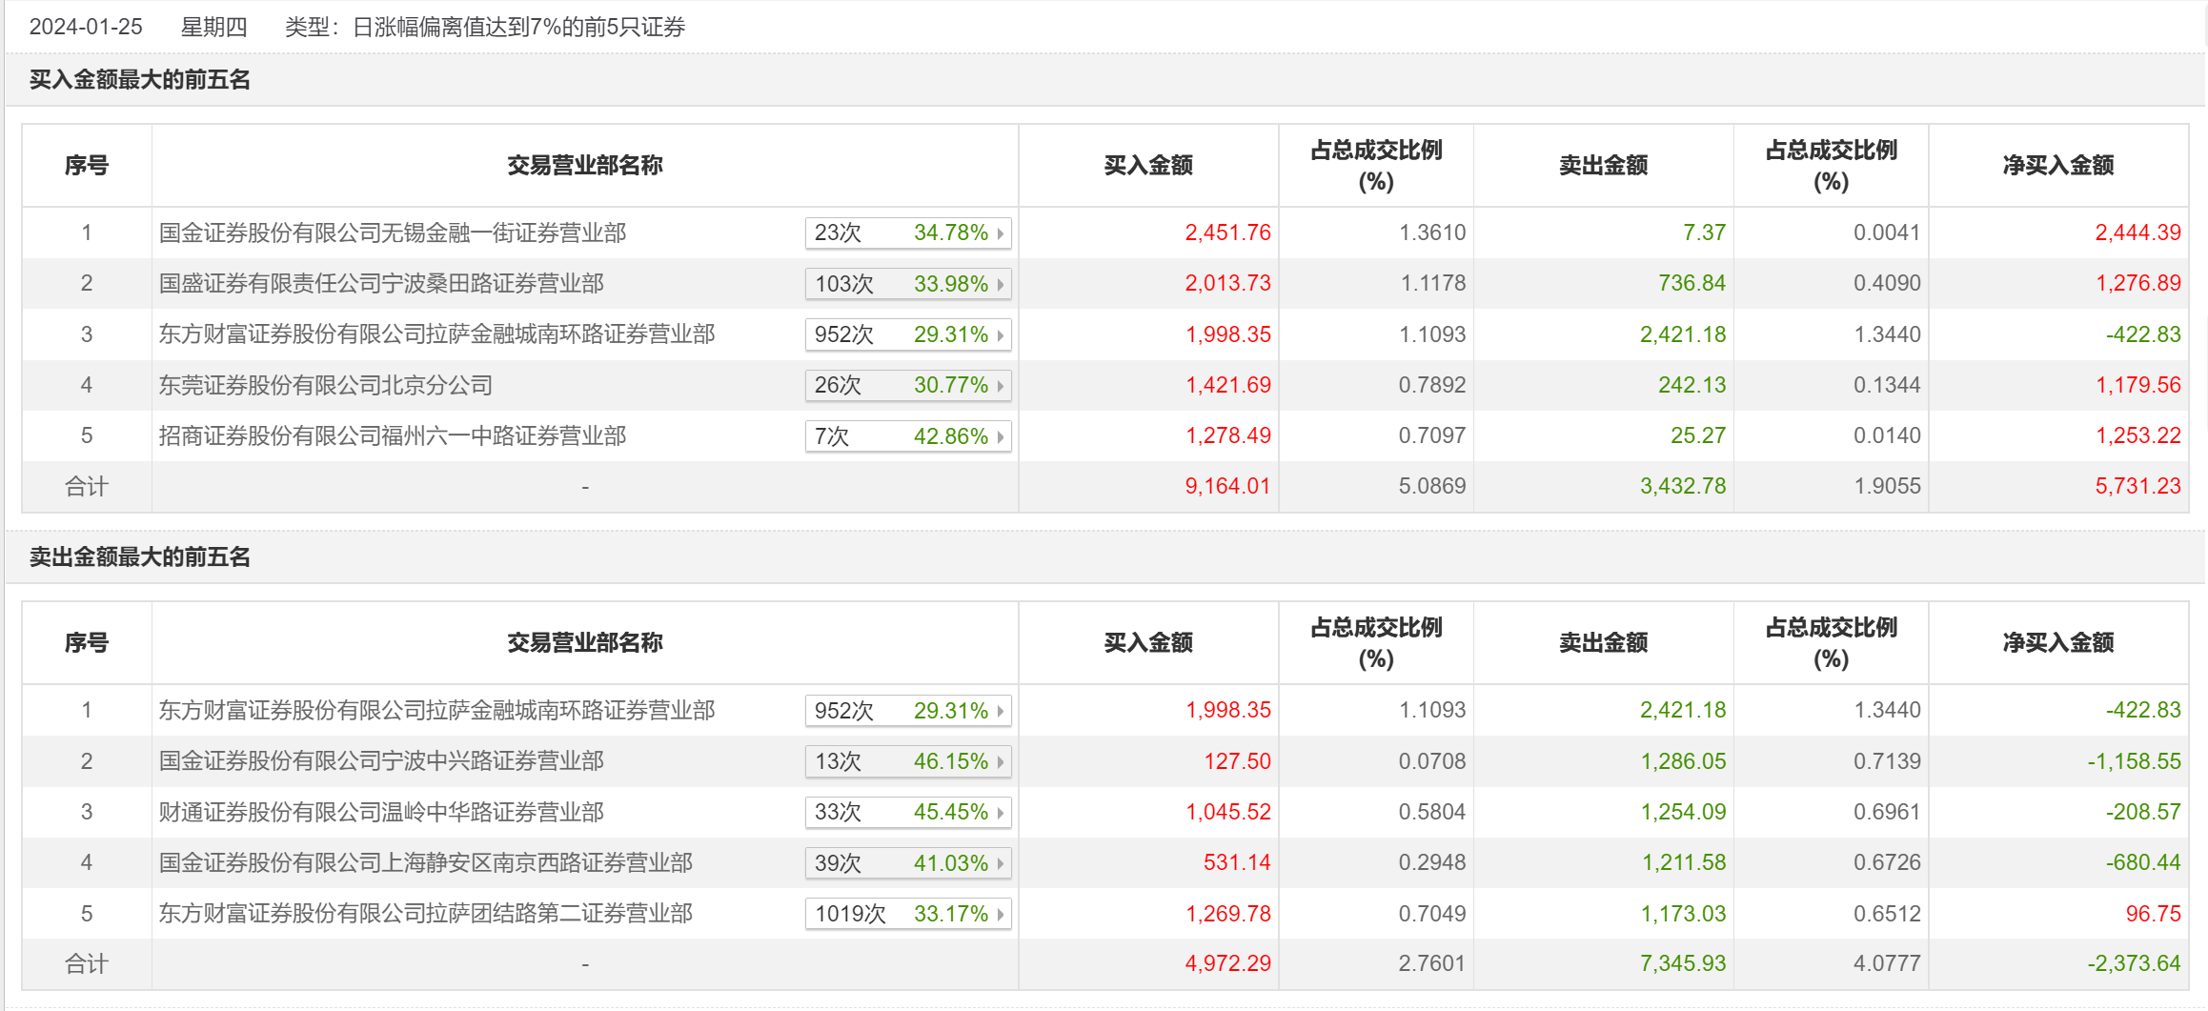Click buy amount 1,269.78
The image size is (2208, 1011).
1227,915
